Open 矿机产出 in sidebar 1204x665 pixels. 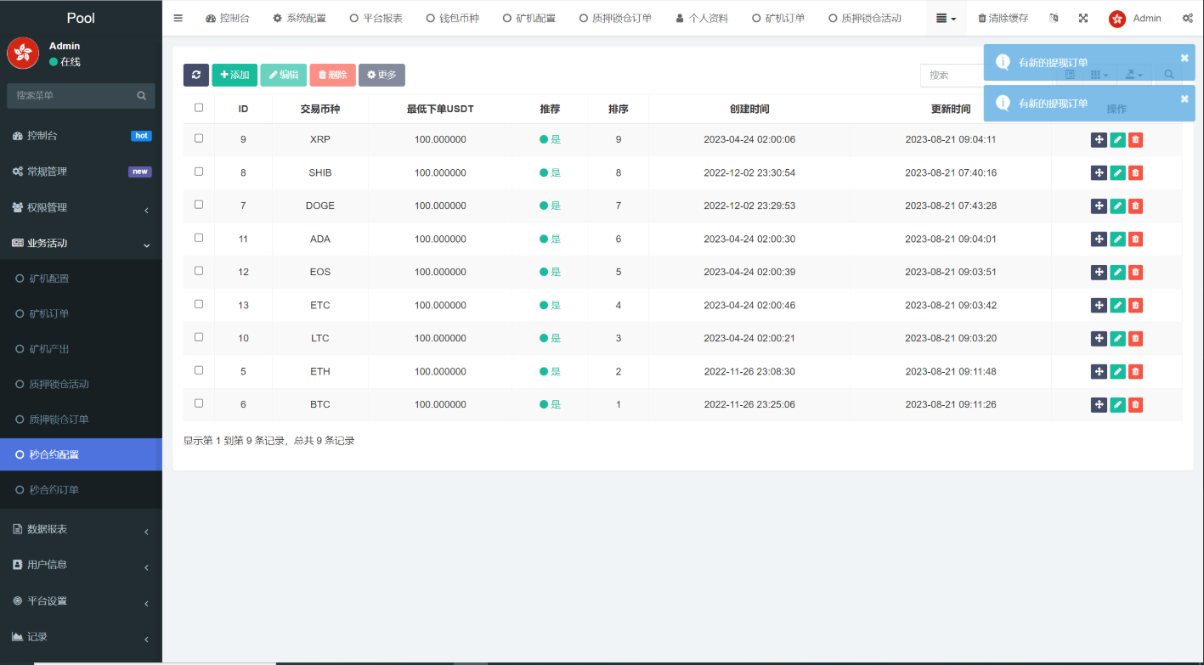point(81,349)
